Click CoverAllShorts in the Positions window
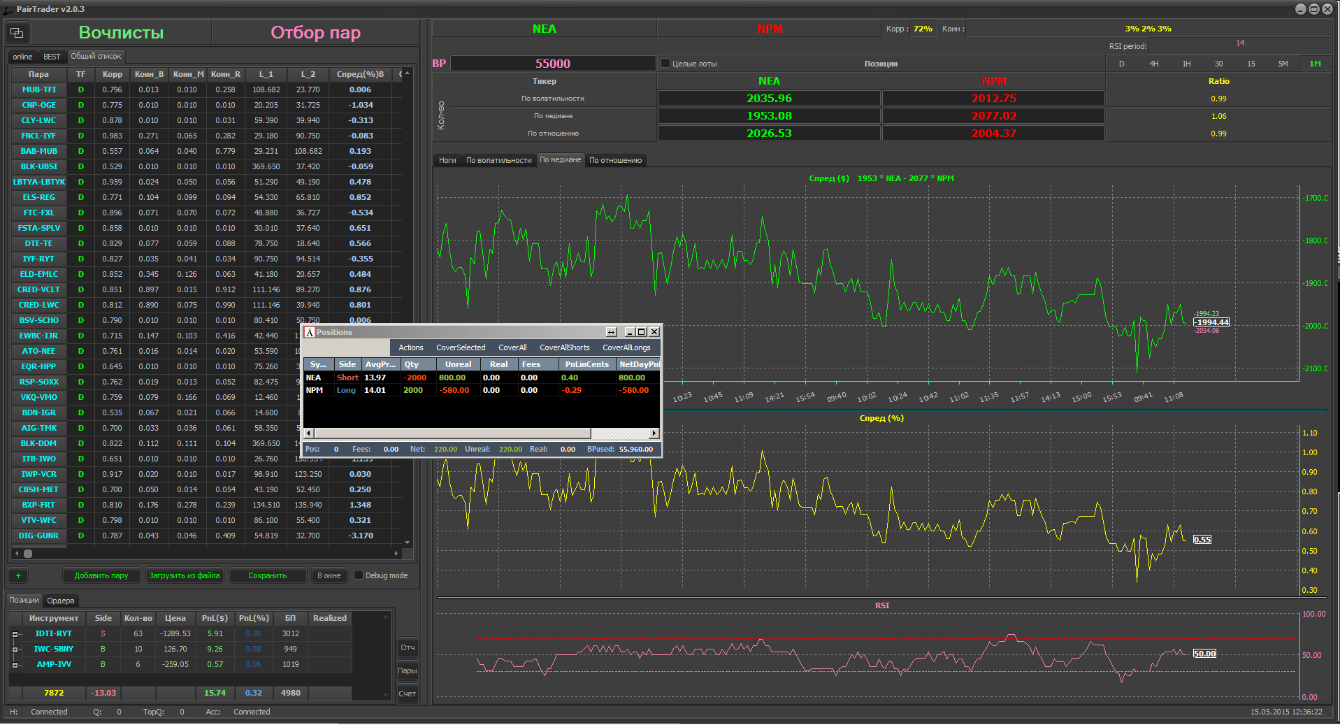Screen dimensions: 1340x725 (564, 347)
